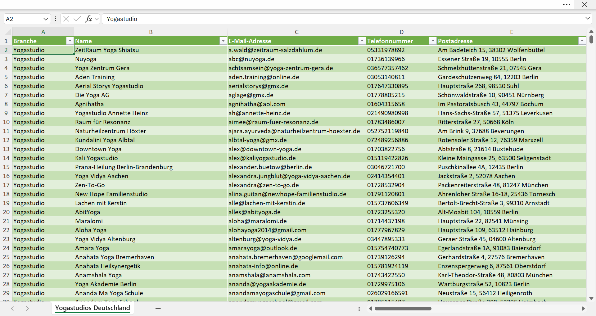Open the formula bar options dots
Viewport: 596px width, 316px height.
56,19
